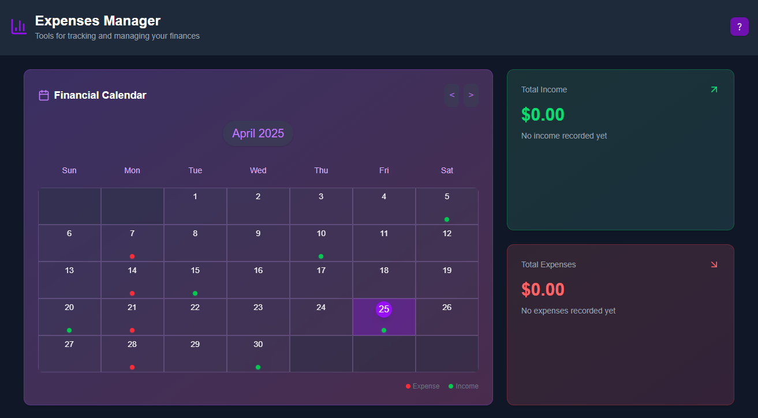
Task: Select April 8 on the calendar
Action: pos(195,243)
